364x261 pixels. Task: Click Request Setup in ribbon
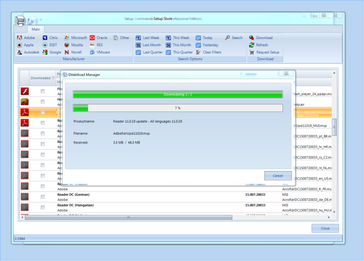pos(264,52)
